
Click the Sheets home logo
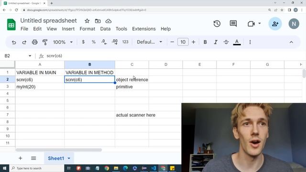coord(11,24)
